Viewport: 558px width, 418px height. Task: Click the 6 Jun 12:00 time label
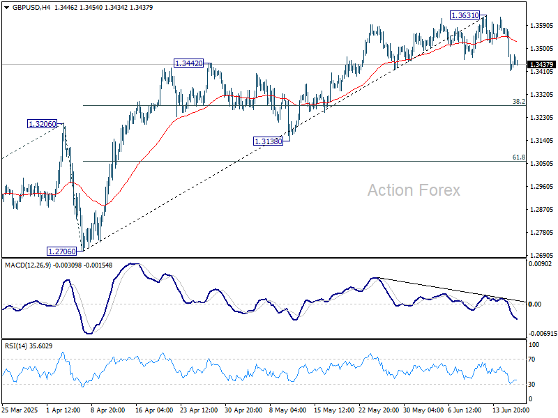click(x=465, y=410)
